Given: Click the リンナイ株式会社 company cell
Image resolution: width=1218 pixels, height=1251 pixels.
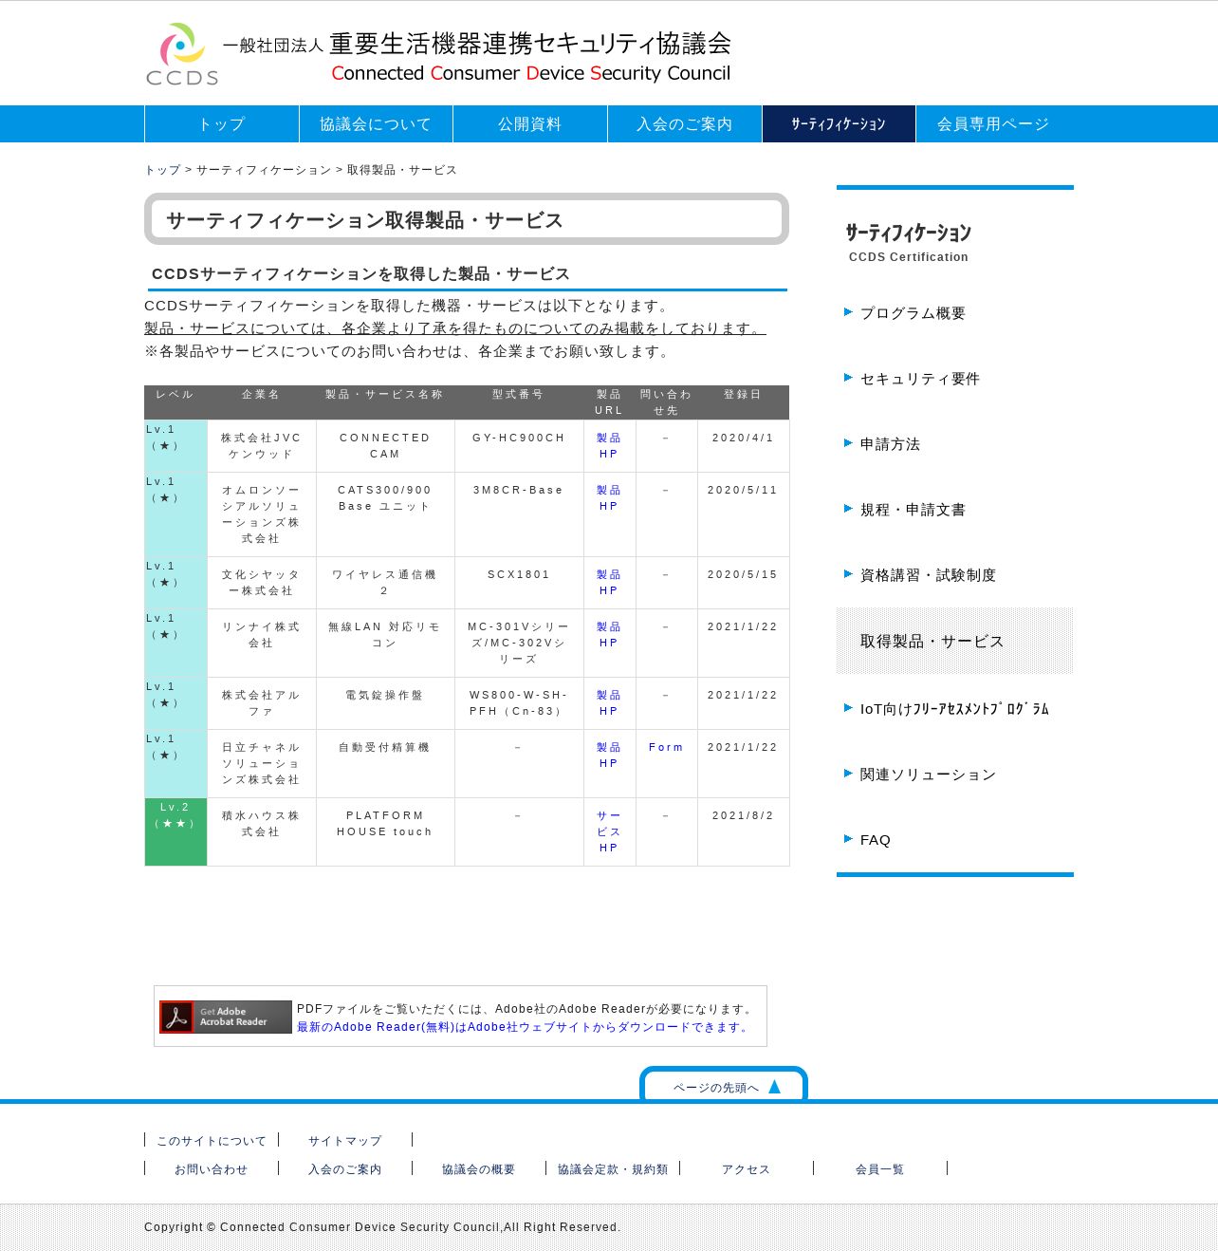Looking at the screenshot, I should [262, 643].
